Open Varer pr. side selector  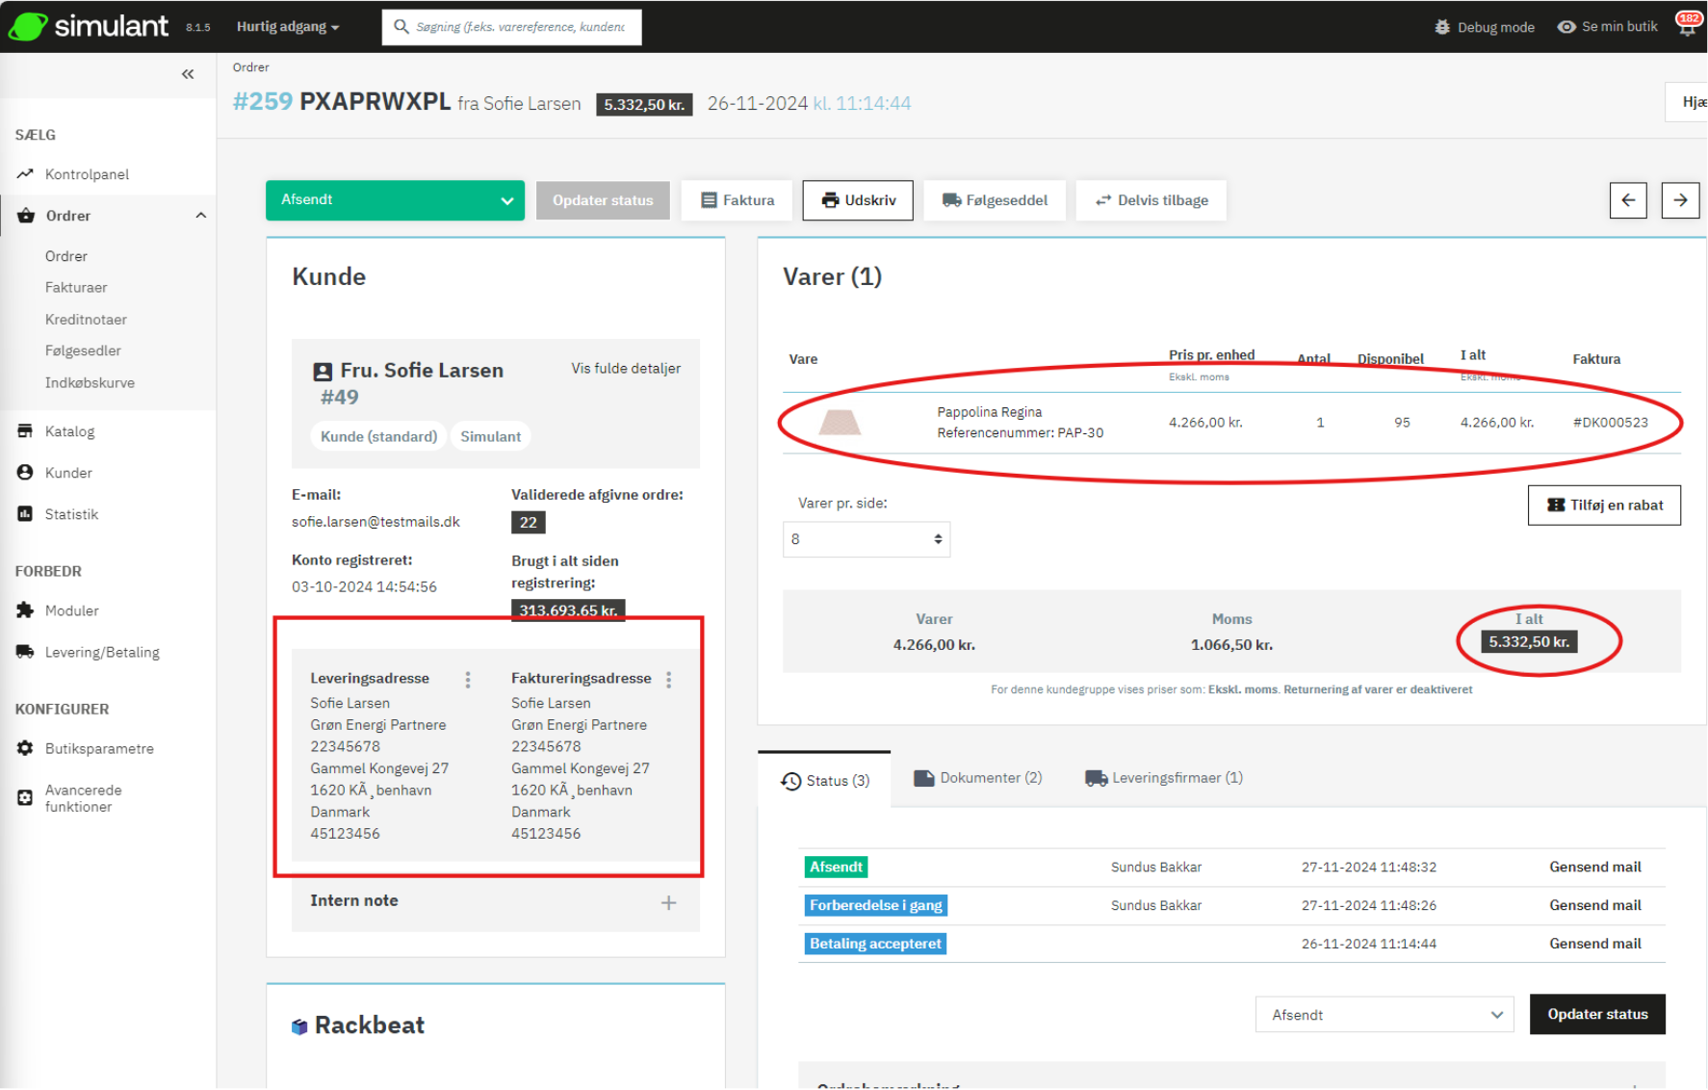point(866,539)
